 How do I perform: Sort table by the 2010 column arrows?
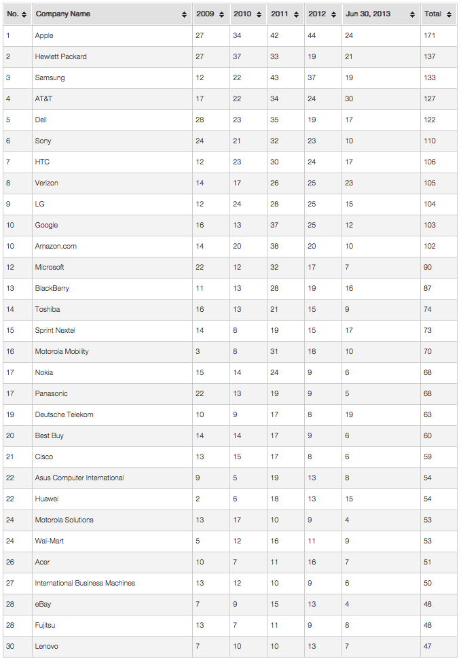point(259,14)
